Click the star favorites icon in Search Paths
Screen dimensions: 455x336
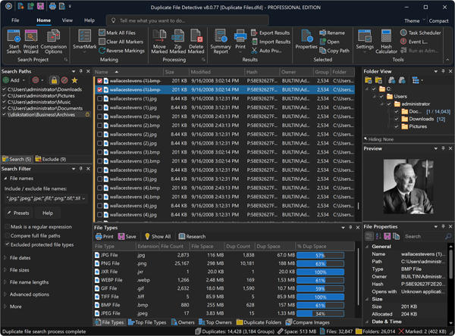(x=74, y=80)
